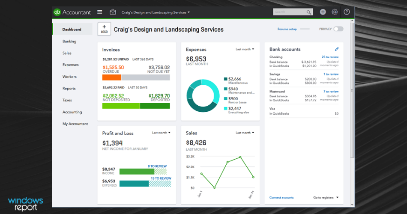The width and height of the screenshot is (407, 214).
Task: Add a company logo
Action: tap(104, 29)
